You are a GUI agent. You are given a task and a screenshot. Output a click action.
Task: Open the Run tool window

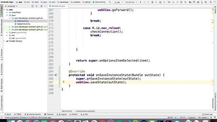(x=84, y=115)
